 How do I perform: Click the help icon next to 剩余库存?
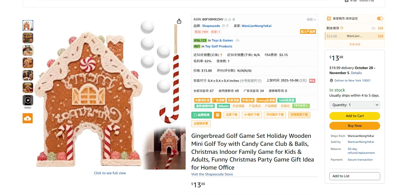coord(342,28)
